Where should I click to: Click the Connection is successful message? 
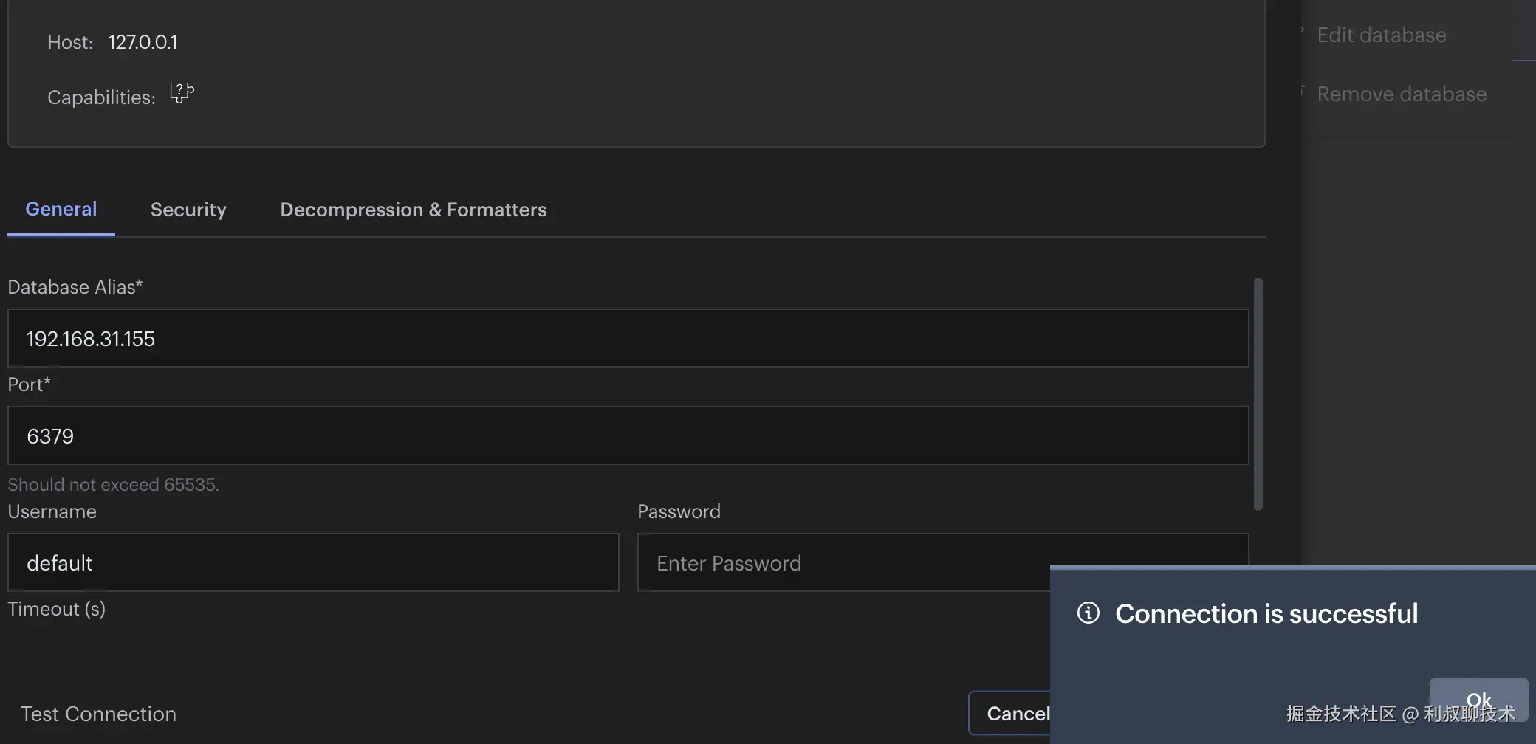pos(1266,613)
